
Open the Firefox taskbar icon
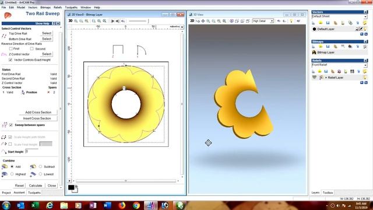point(122,205)
